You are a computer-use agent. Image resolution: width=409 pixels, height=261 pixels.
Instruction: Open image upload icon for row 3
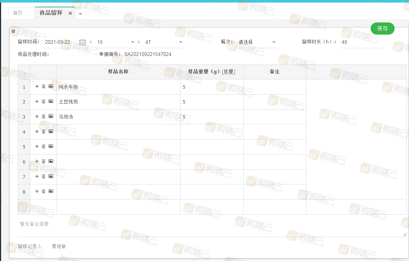[51, 116]
